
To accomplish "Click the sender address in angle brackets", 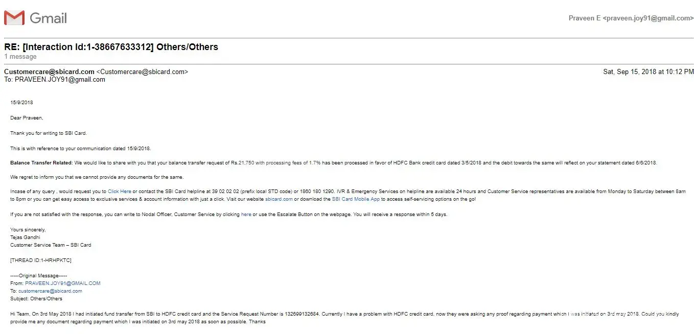I will click(142, 72).
